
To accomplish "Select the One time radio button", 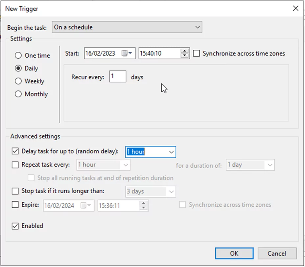I will (x=18, y=55).
